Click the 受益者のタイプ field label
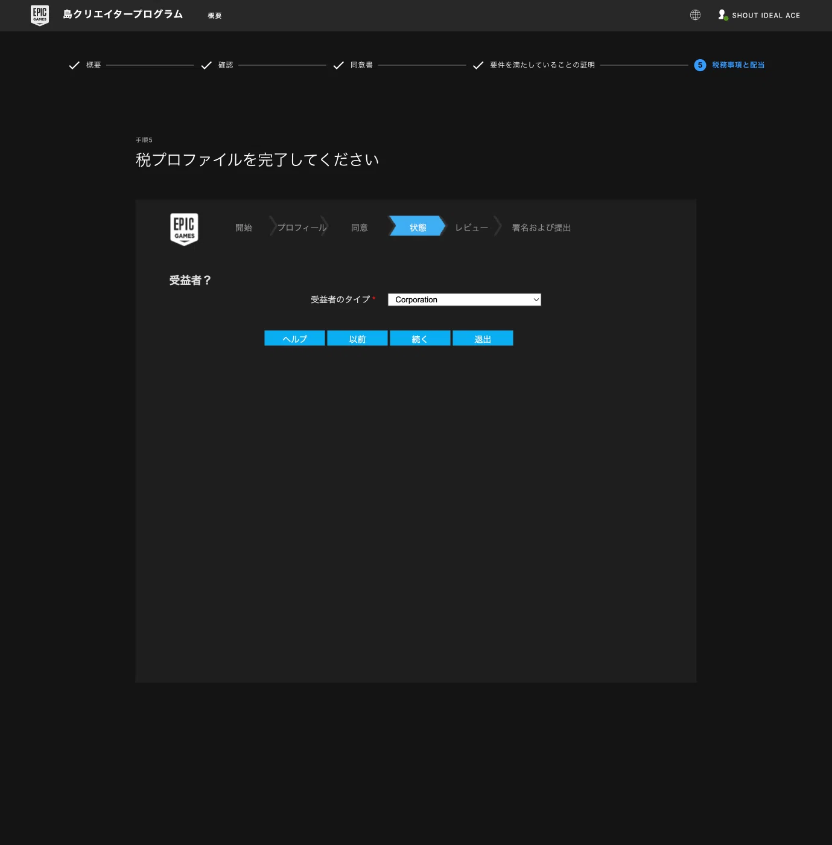Viewport: 832px width, 845px height. tap(340, 299)
